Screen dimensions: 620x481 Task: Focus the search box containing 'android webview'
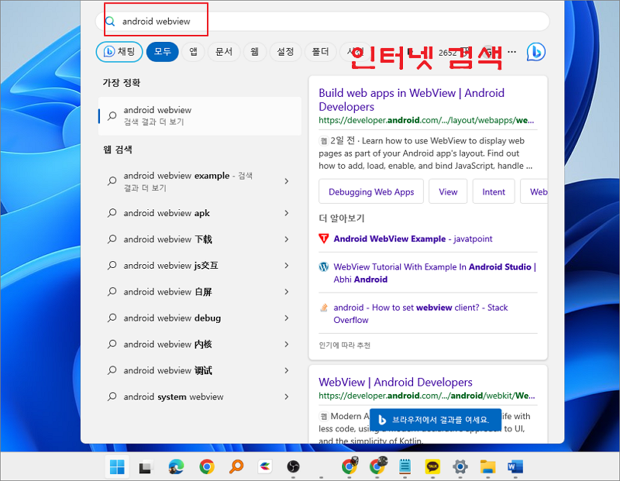coord(322,21)
